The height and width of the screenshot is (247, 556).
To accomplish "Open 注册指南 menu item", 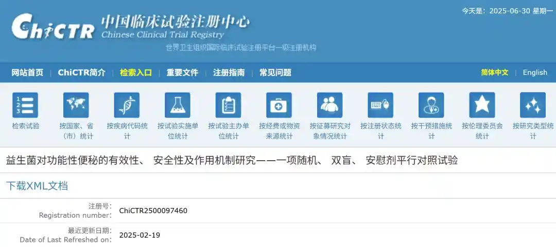I will click(229, 72).
